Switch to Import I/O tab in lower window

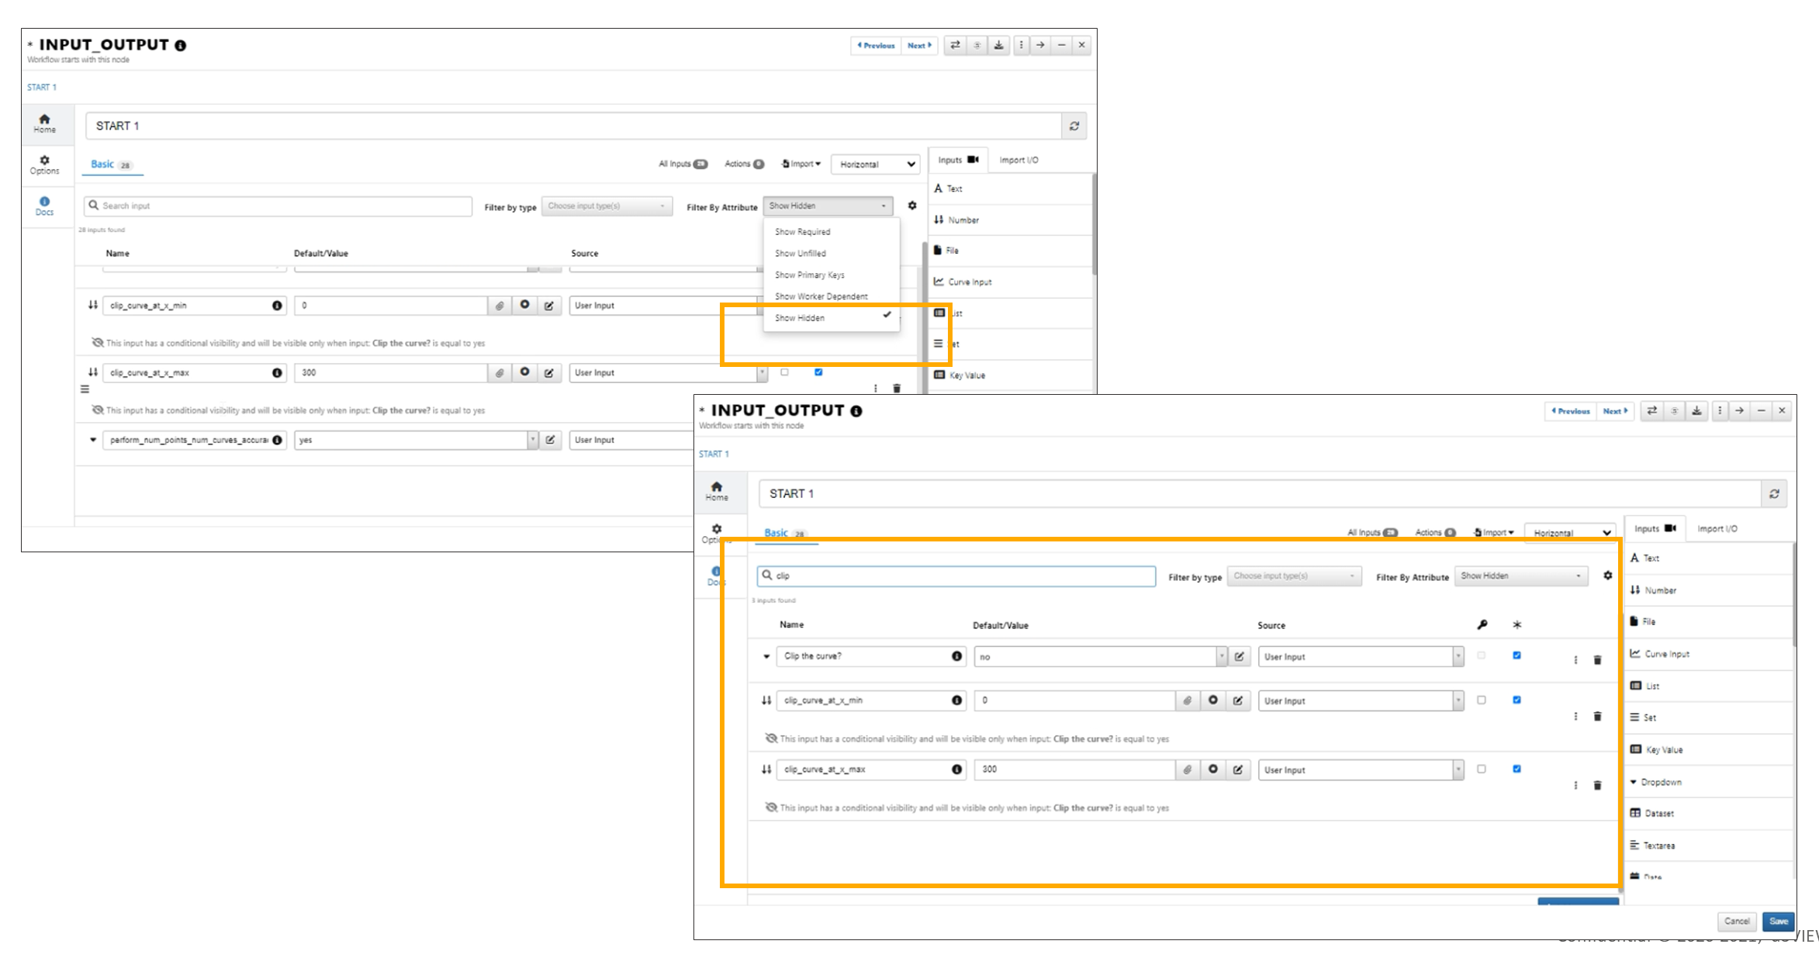(1717, 528)
